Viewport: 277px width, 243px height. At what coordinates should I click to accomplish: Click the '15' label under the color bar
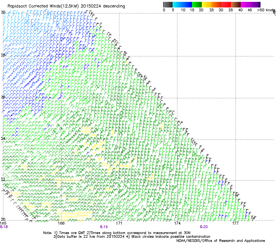(x=192, y=10)
